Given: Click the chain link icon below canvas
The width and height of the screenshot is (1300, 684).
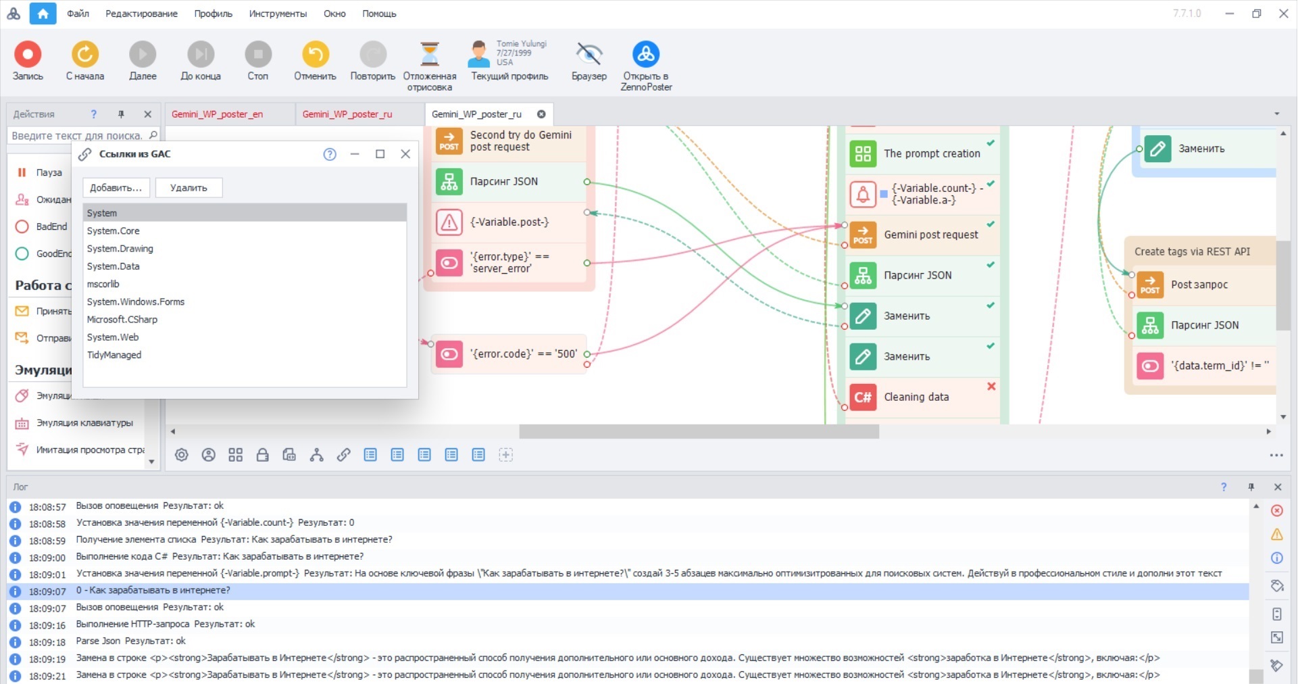Looking at the screenshot, I should click(344, 456).
